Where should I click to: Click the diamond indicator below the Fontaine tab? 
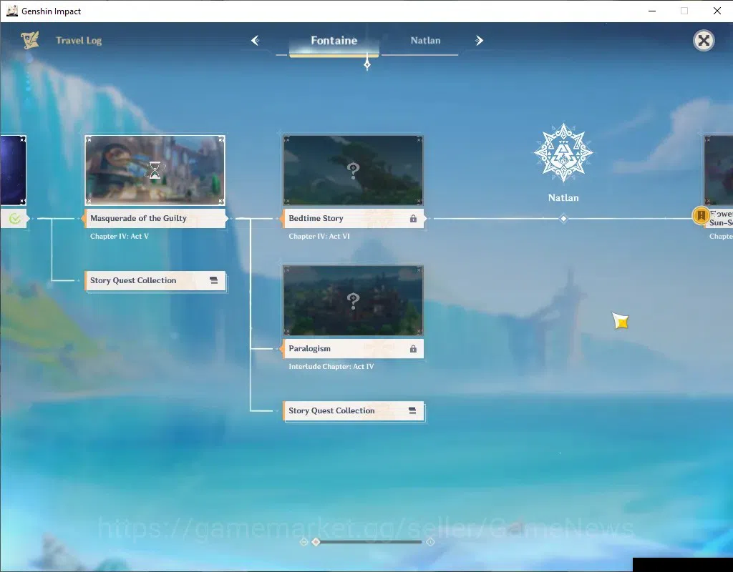point(367,64)
